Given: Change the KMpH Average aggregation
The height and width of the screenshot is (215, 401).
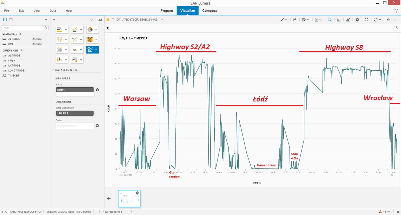Looking at the screenshot, I should click(37, 44).
